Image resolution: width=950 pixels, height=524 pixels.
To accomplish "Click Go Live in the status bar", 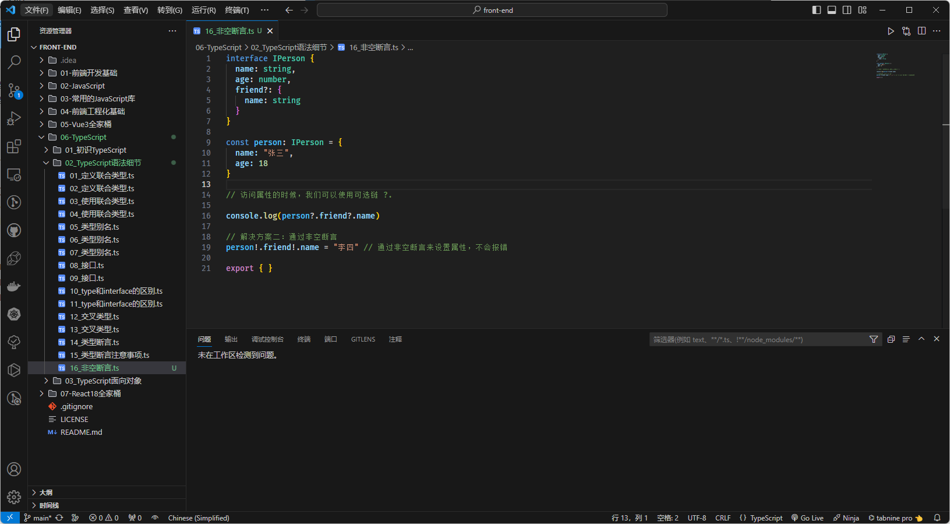I will (807, 518).
